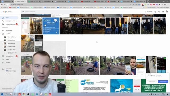Go forward in browser

point(5,5)
